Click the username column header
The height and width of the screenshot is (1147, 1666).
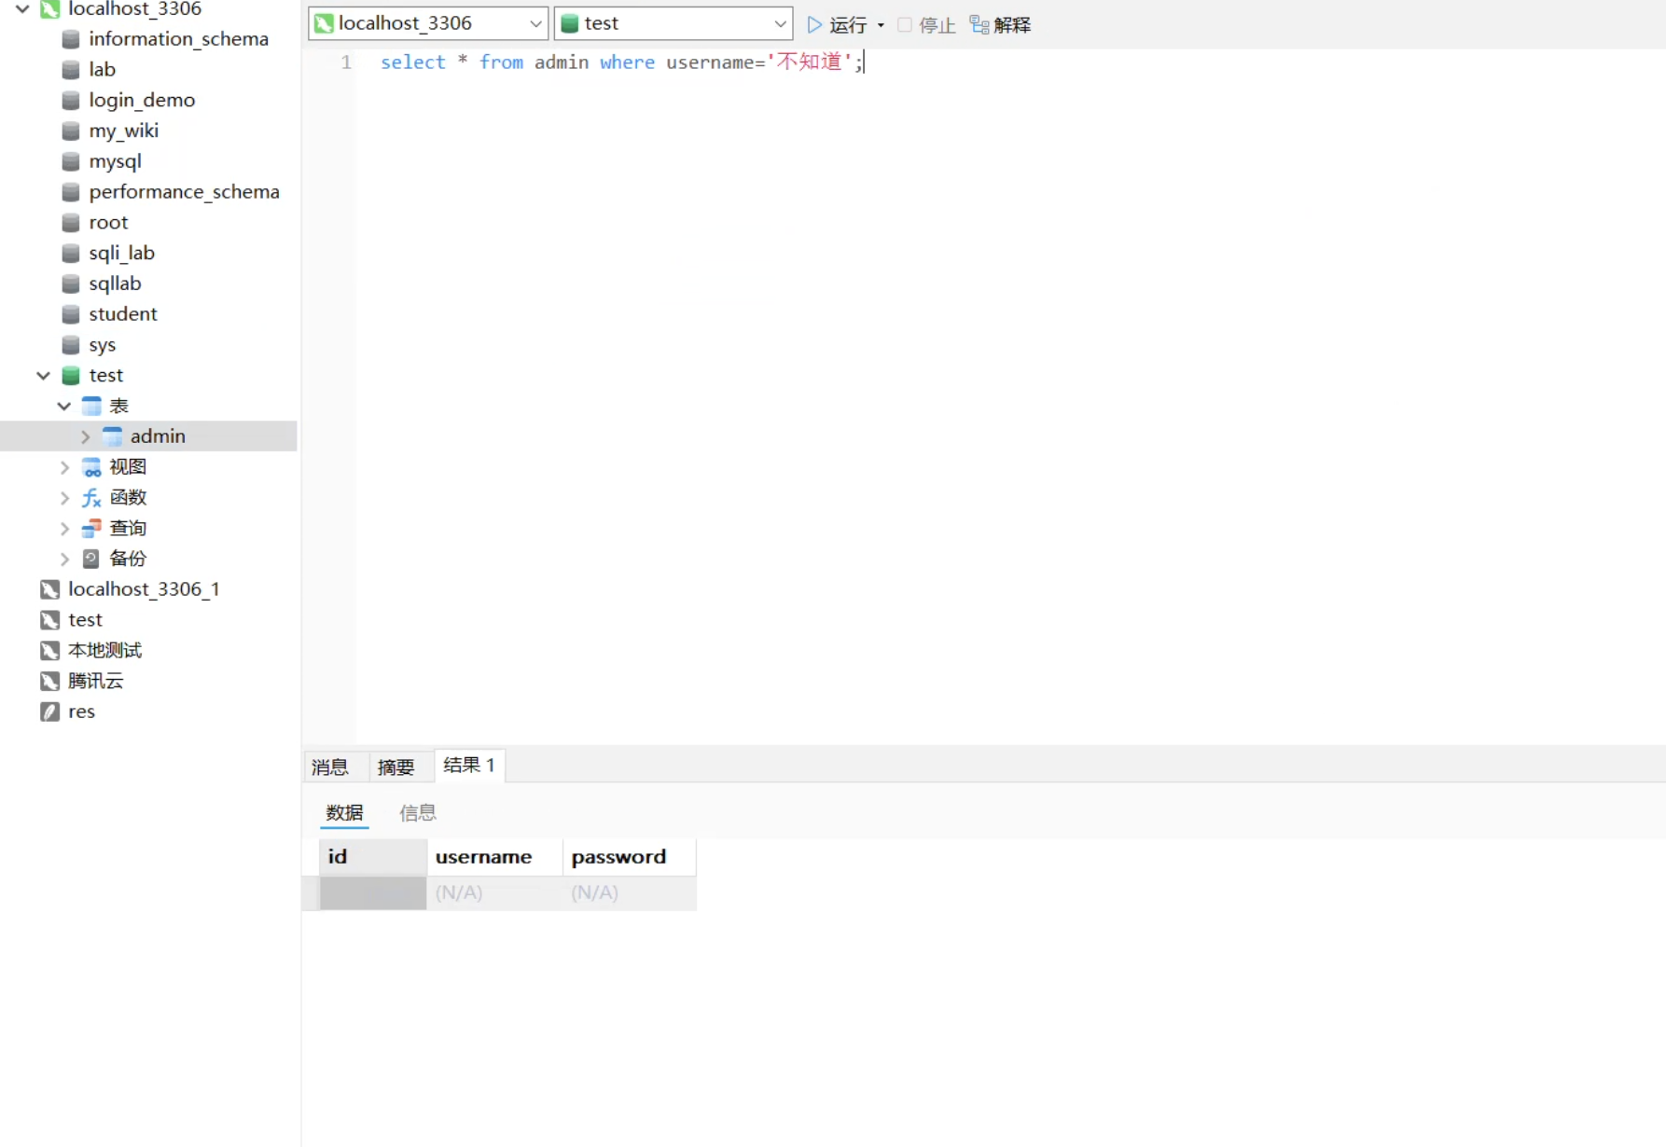tap(483, 857)
